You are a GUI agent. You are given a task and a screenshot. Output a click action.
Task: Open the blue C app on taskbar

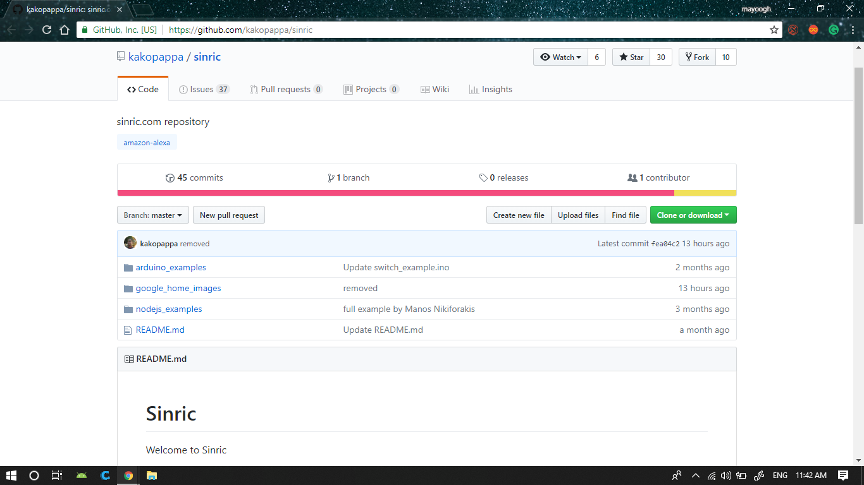(105, 476)
